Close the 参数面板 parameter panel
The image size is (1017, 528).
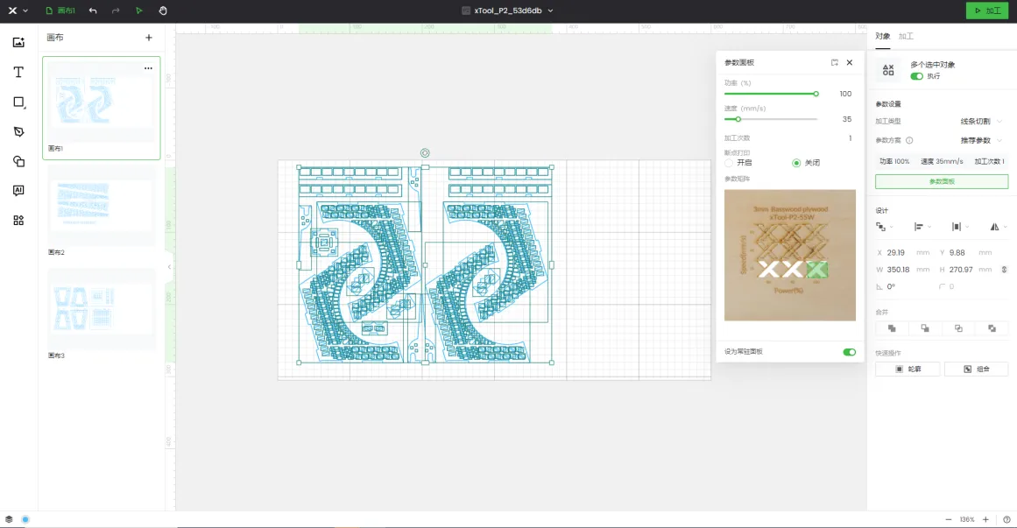[x=849, y=62]
